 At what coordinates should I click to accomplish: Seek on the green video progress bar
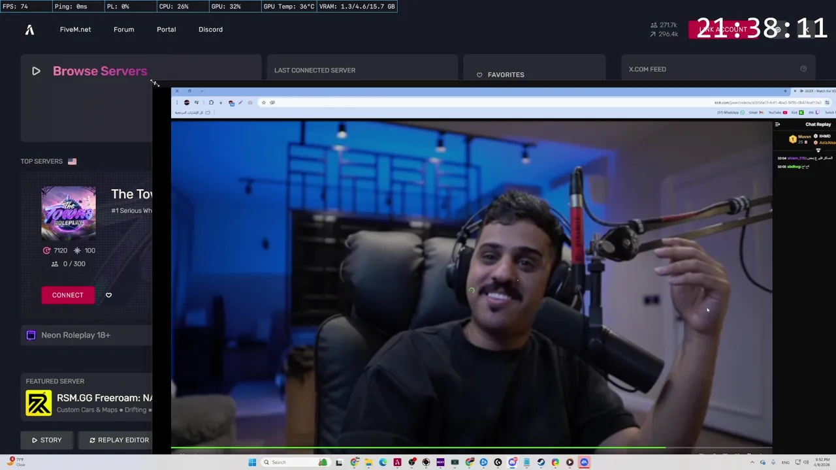pos(472,448)
